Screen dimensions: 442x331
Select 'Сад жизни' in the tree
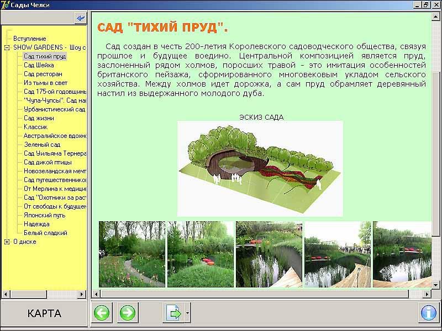(39, 118)
